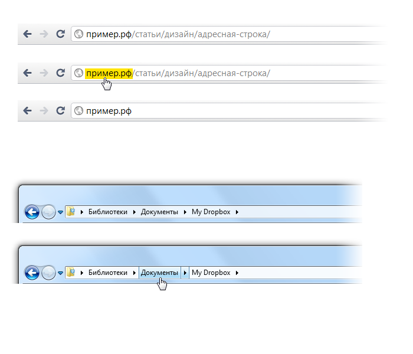The width and height of the screenshot is (413, 354).
Task: Click address field showing only пример.рф
Action: click(x=236, y=110)
